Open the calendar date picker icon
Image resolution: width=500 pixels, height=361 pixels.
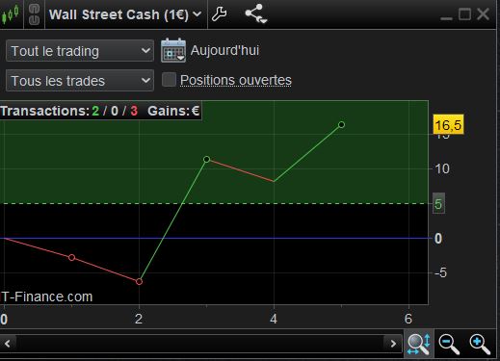click(173, 50)
